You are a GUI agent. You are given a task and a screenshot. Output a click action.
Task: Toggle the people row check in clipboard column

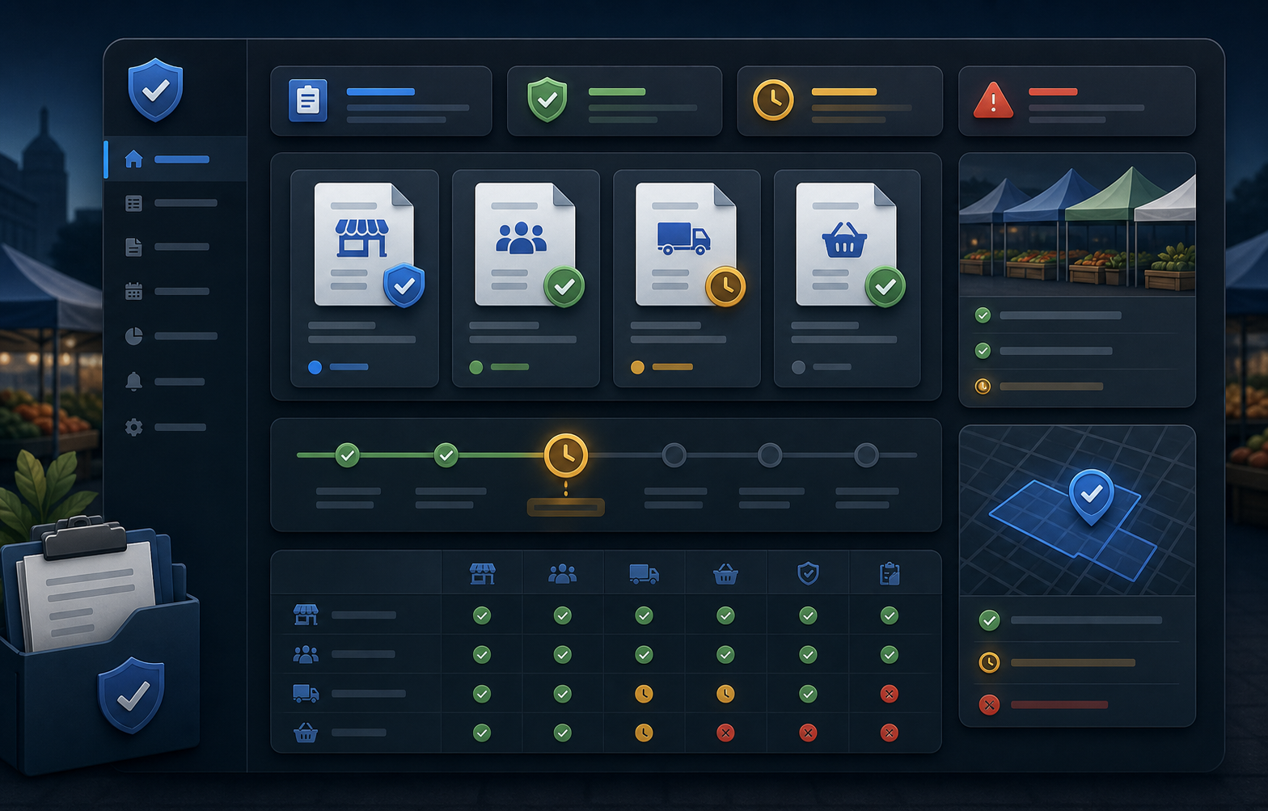[x=890, y=654]
